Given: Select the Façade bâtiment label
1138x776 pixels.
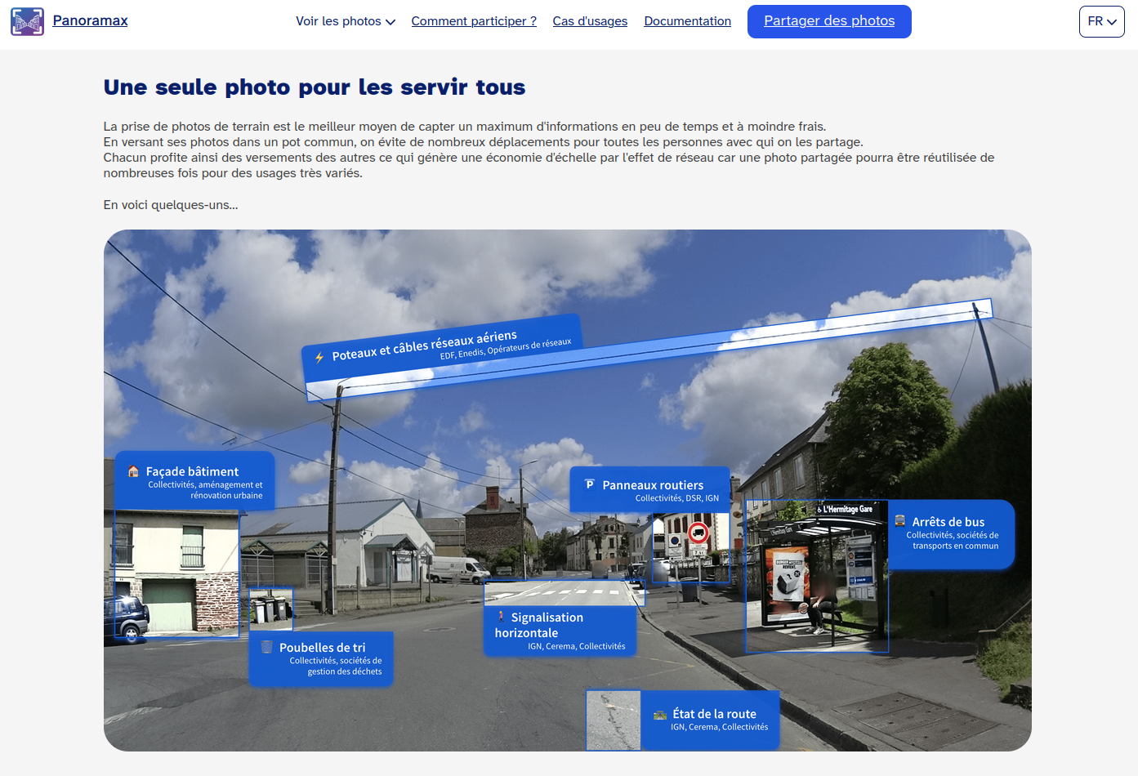Looking at the screenshot, I should tap(194, 481).
